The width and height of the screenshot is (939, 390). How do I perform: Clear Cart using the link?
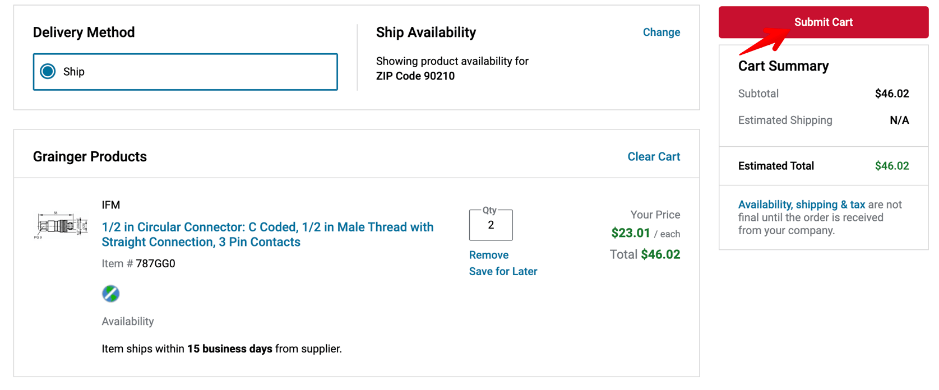[x=653, y=157]
